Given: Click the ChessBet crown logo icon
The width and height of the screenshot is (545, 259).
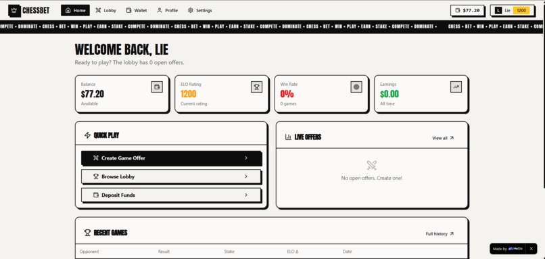Looking at the screenshot, I should click(x=14, y=10).
